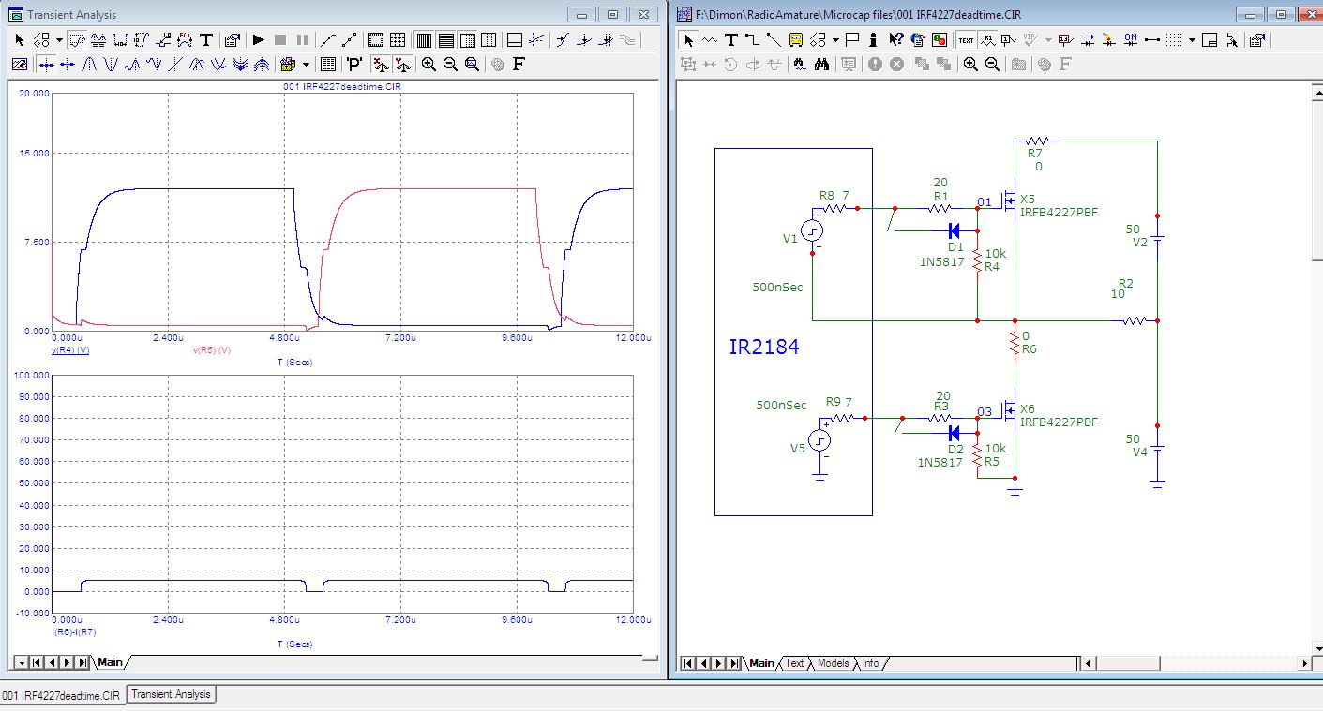Viewport: 1323px width, 711px height.
Task: Toggle node numbers display icon
Action: click(1009, 40)
